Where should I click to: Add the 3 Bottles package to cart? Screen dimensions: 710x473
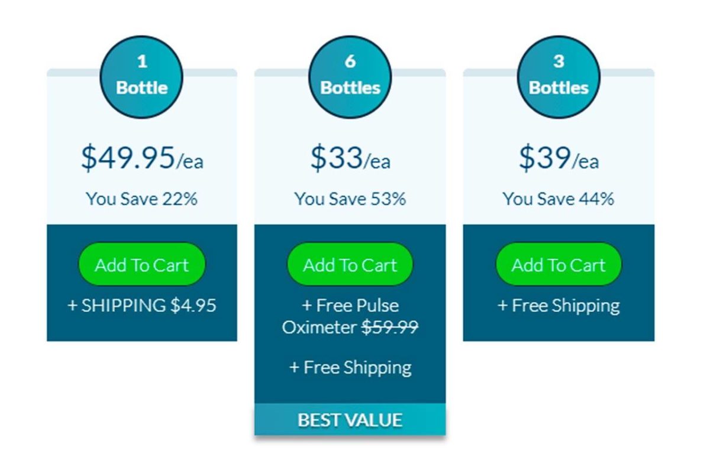click(559, 264)
